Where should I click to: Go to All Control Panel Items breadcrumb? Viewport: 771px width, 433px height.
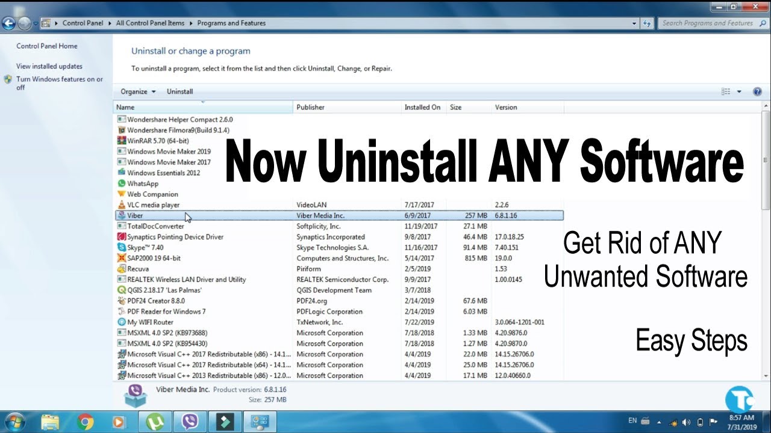(x=150, y=23)
